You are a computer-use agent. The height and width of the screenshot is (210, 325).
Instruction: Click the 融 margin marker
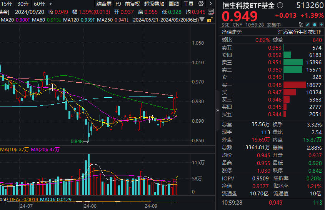tap(301, 25)
